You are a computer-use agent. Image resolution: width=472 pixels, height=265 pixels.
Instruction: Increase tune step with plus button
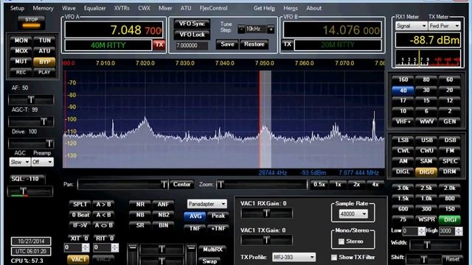[271, 29]
